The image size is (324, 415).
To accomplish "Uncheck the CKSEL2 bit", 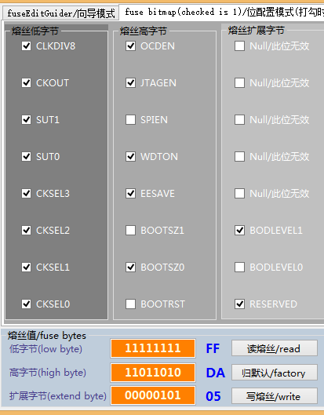I will coord(26,231).
